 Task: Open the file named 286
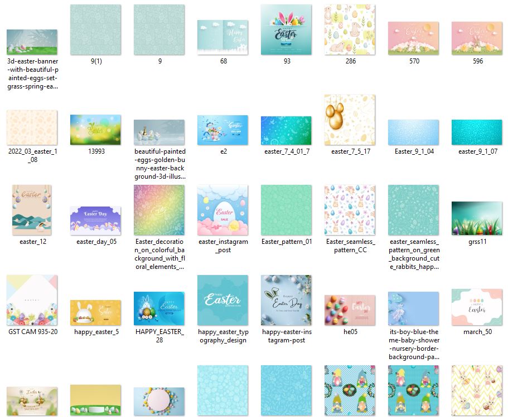pyautogui.click(x=350, y=30)
